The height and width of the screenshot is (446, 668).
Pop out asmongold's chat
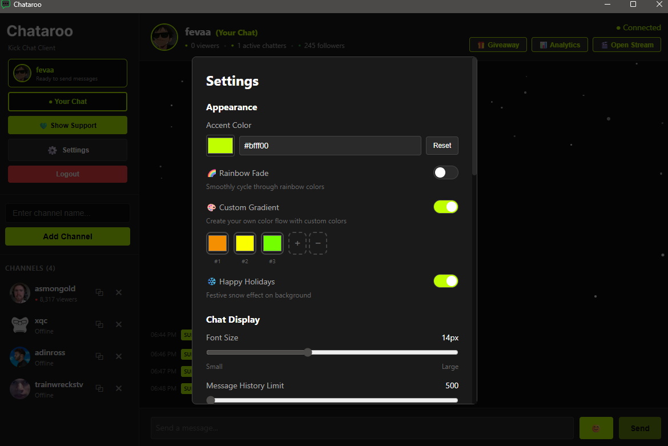99,292
